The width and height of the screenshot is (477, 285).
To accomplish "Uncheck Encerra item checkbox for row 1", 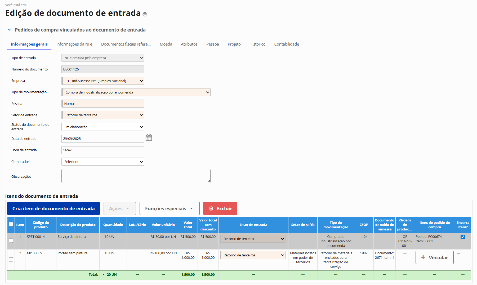I will (x=463, y=237).
